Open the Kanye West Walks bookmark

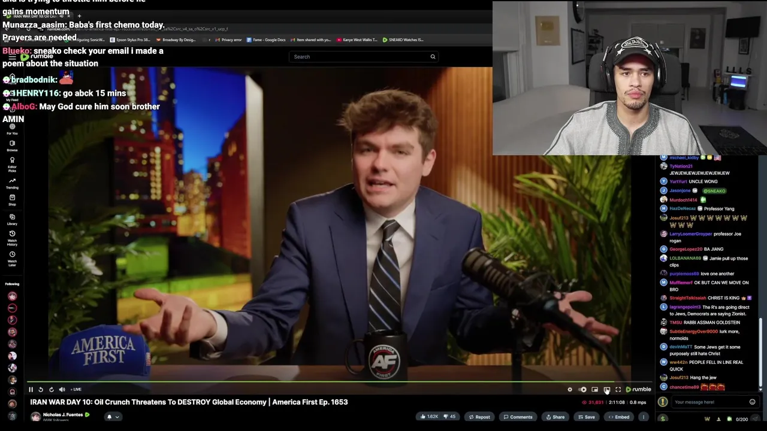[x=357, y=40]
